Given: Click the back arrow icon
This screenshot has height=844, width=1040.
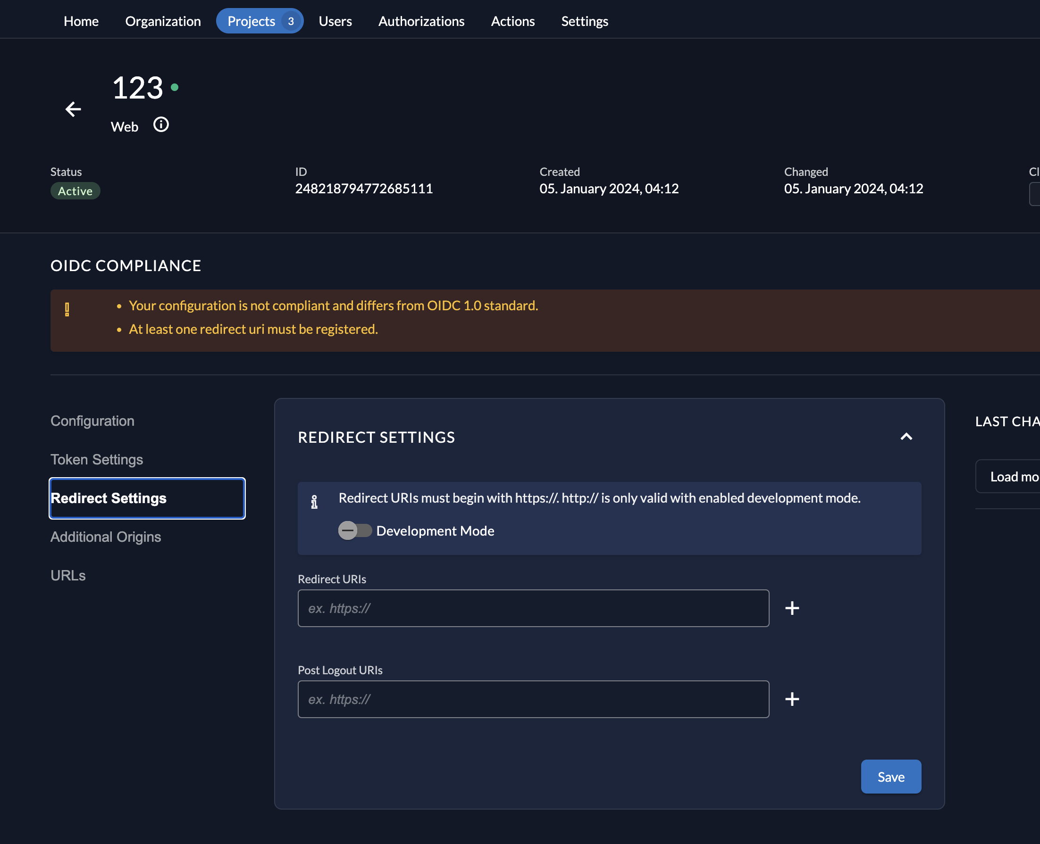Looking at the screenshot, I should (74, 109).
